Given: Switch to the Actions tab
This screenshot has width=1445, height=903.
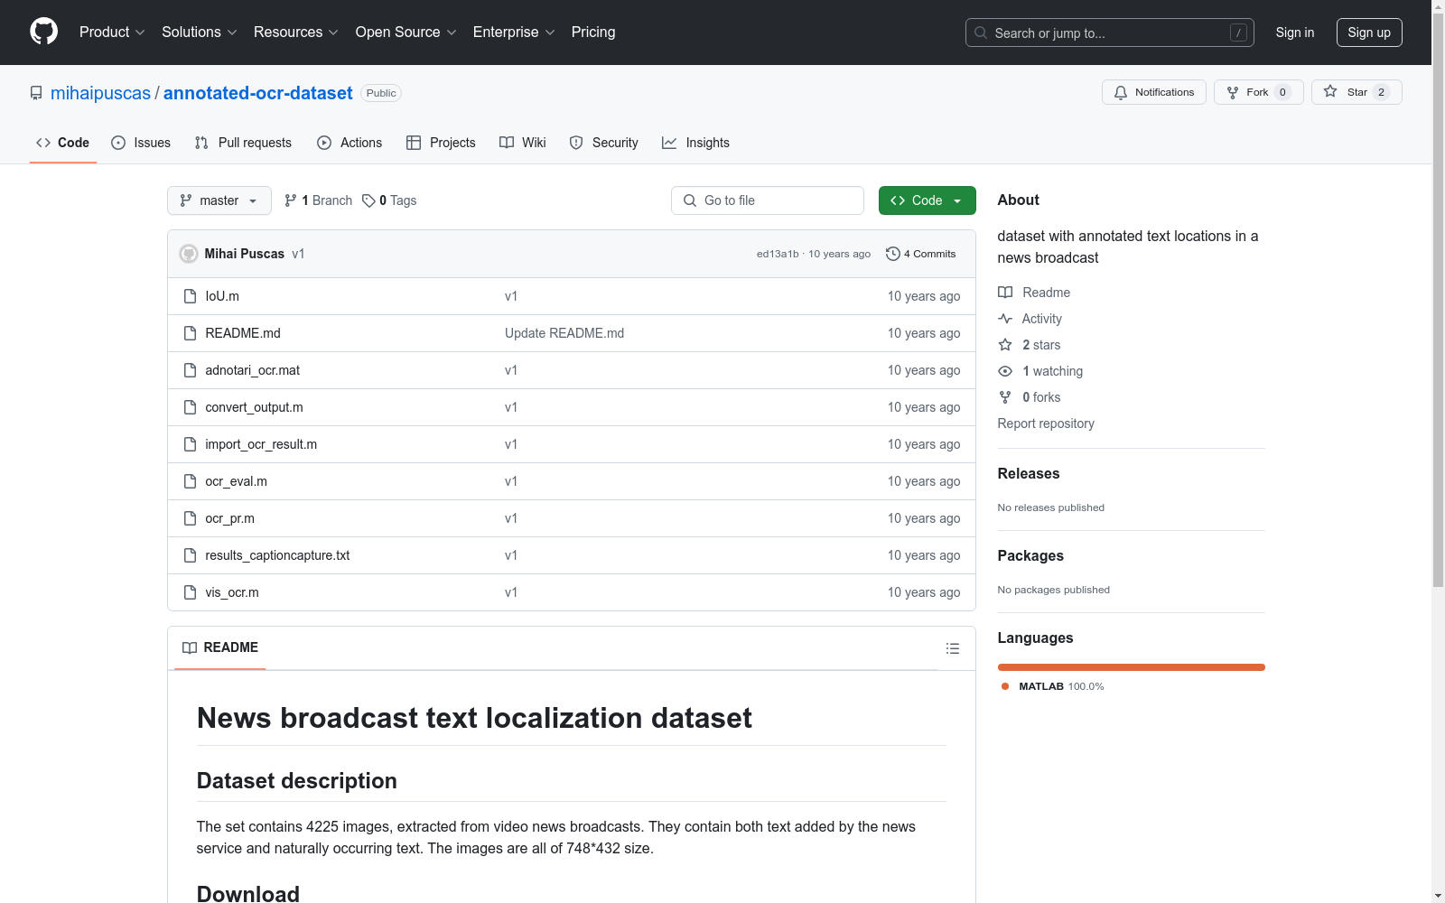Looking at the screenshot, I should point(350,143).
